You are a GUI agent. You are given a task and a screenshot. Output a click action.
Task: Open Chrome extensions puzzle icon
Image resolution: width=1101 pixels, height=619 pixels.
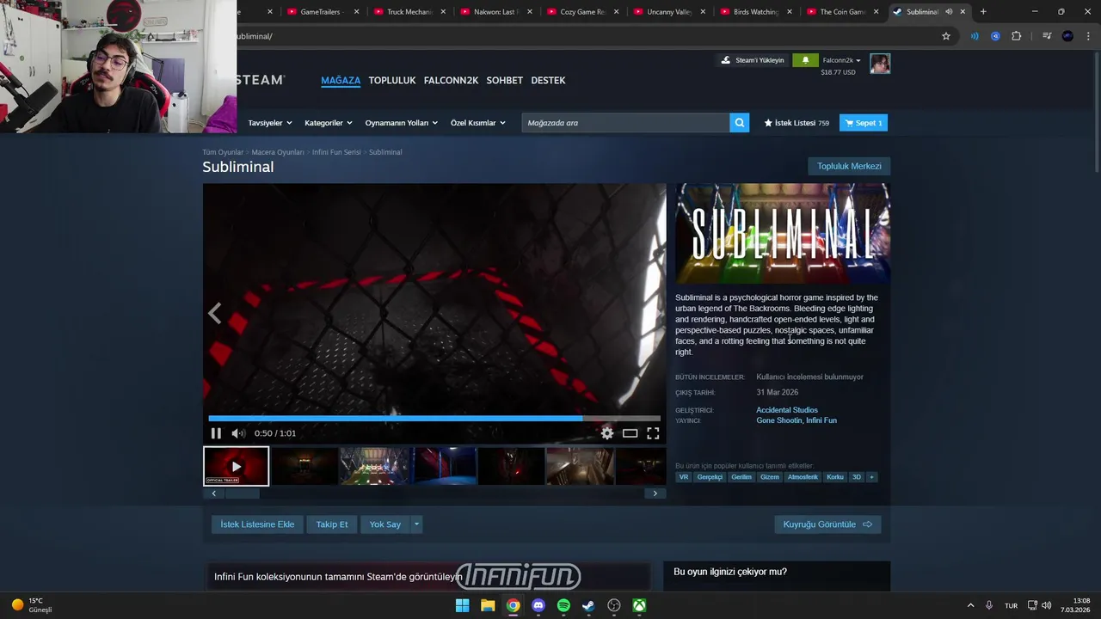[x=1017, y=36]
